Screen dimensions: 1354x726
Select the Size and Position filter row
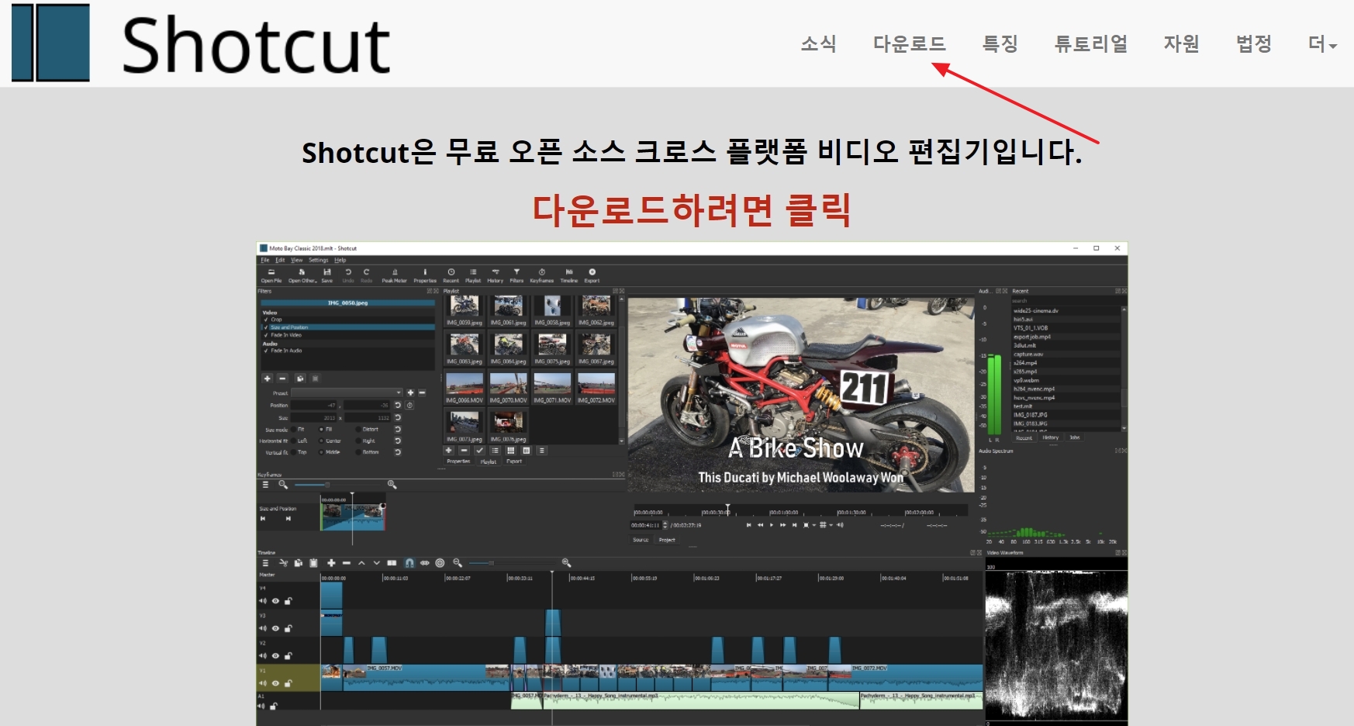(x=348, y=327)
